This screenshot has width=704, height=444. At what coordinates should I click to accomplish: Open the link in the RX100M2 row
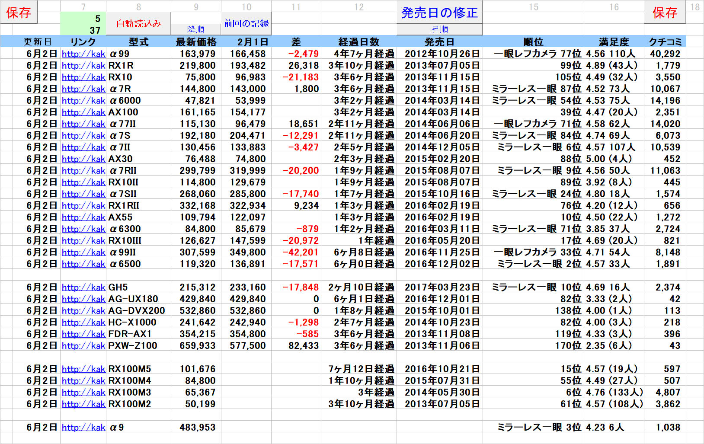pos(83,404)
